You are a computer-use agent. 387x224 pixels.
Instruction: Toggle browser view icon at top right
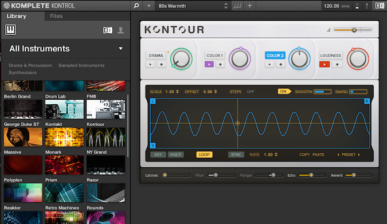coord(380,6)
